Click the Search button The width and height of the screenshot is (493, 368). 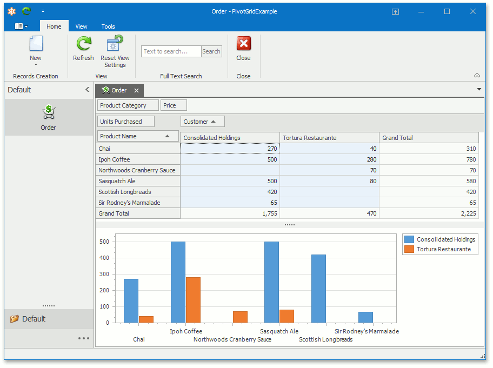[211, 51]
